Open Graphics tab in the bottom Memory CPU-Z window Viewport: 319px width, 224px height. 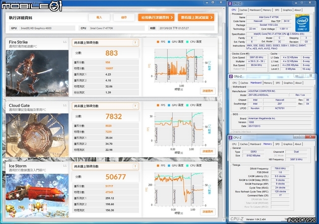[x=288, y=144]
